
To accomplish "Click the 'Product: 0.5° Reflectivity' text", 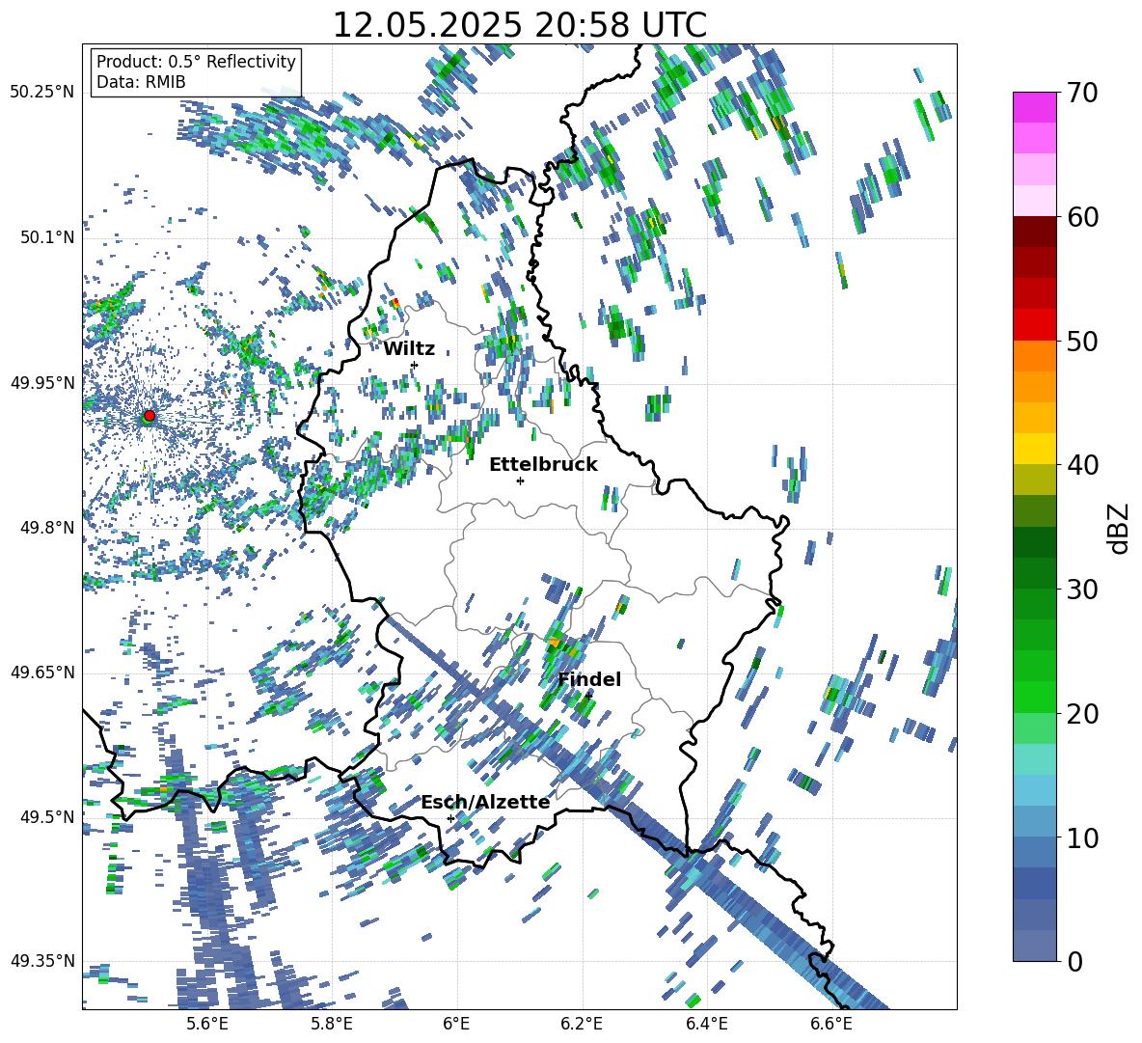I will (x=196, y=62).
